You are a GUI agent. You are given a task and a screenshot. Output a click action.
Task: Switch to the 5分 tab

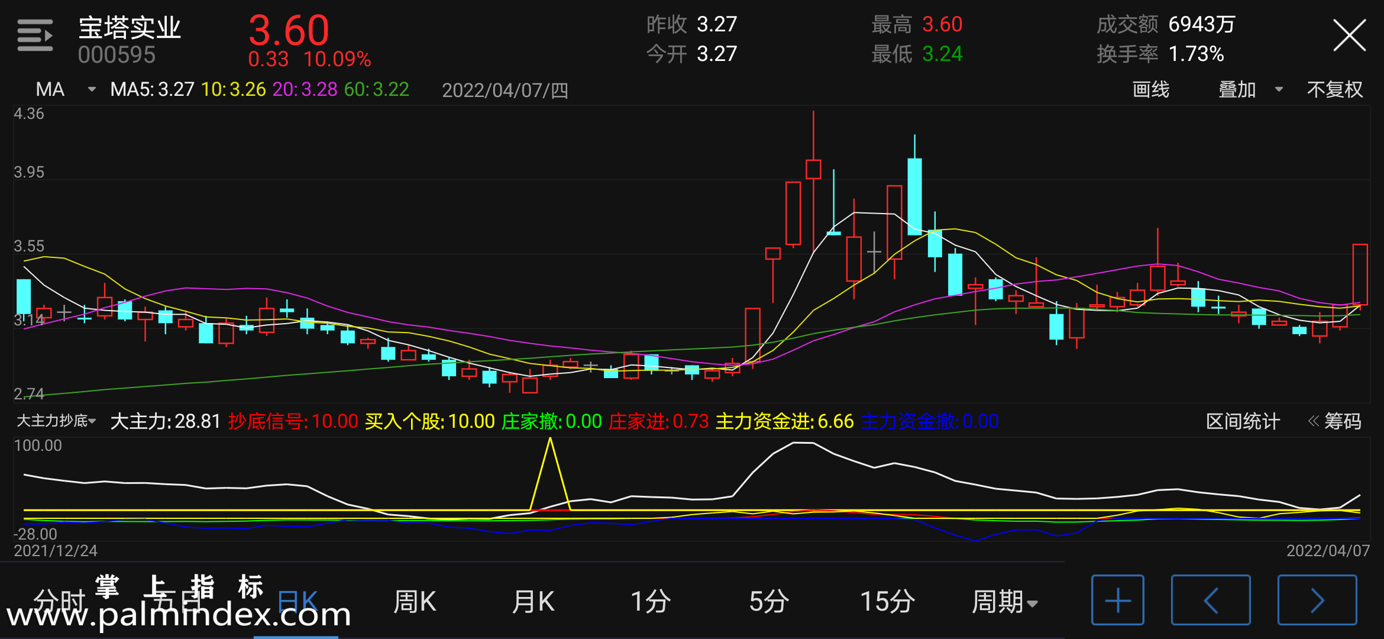point(769,602)
